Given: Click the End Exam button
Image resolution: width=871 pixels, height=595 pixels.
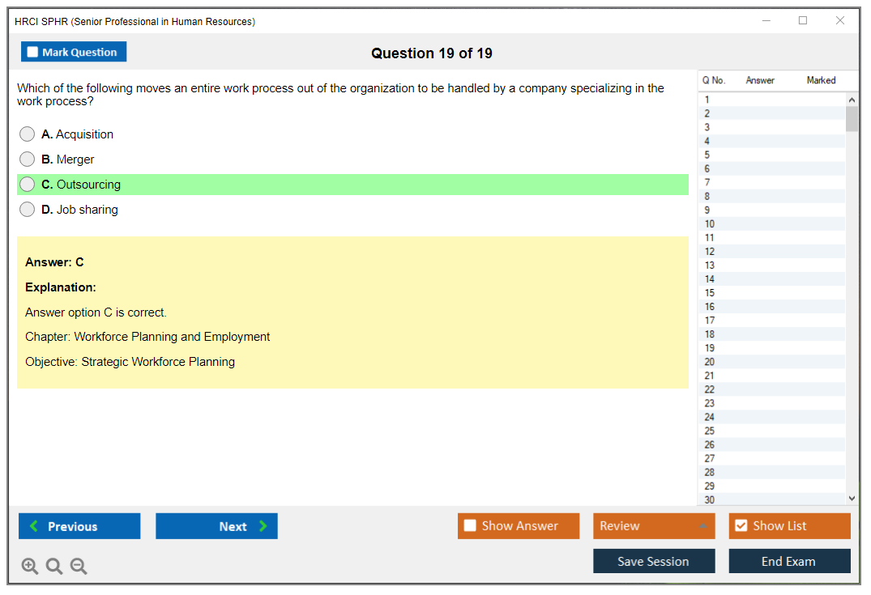Looking at the screenshot, I should point(789,561).
